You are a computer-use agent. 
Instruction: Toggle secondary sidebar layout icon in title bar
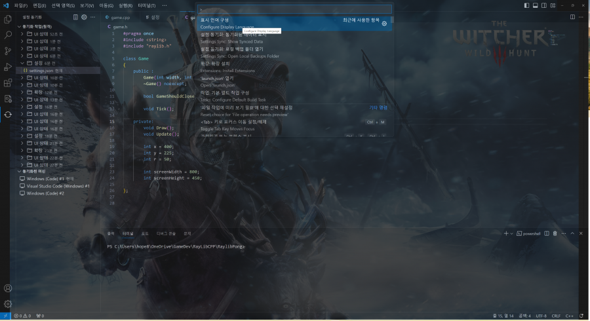point(544,5)
